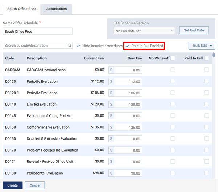Click New Fee field for Comprehensive Evaluation
This screenshot has height=192, width=218.
[x=128, y=128]
